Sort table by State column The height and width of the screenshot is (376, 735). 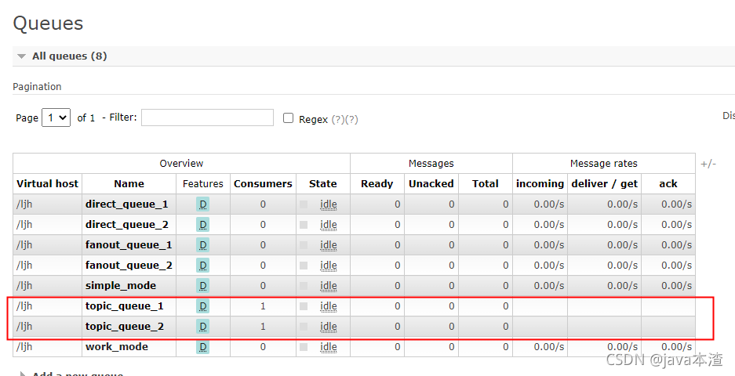[323, 183]
